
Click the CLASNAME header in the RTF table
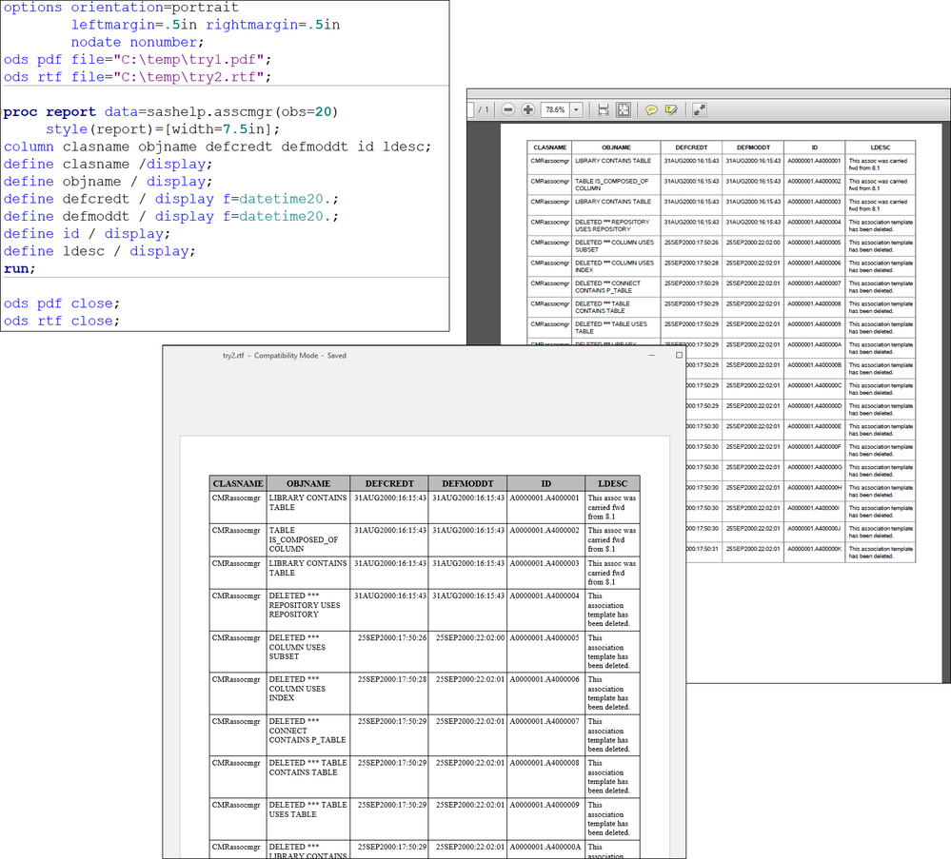[238, 483]
